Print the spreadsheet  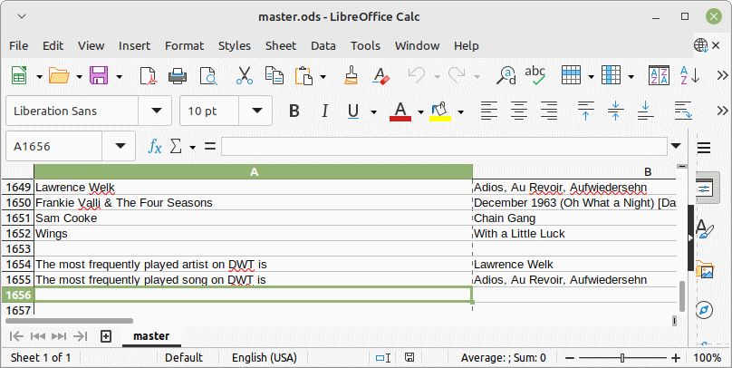[x=178, y=75]
